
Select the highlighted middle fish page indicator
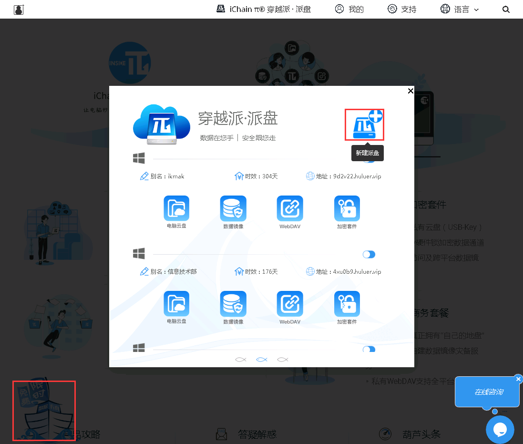coord(262,359)
